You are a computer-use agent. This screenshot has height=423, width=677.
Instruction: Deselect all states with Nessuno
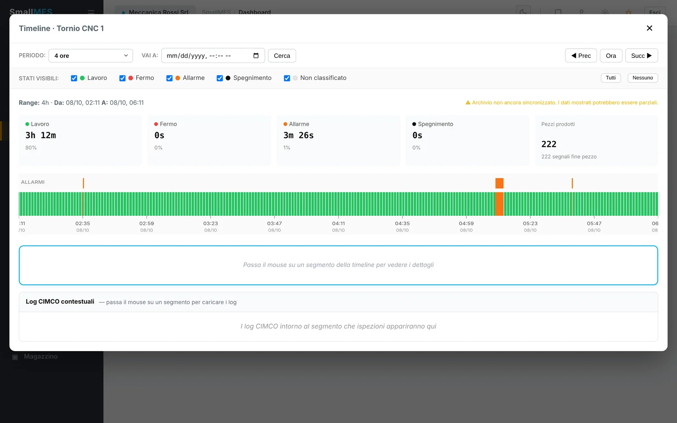pyautogui.click(x=643, y=78)
